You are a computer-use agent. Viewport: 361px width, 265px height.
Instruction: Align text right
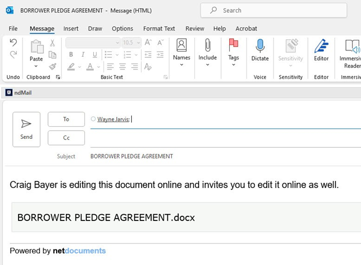134,67
